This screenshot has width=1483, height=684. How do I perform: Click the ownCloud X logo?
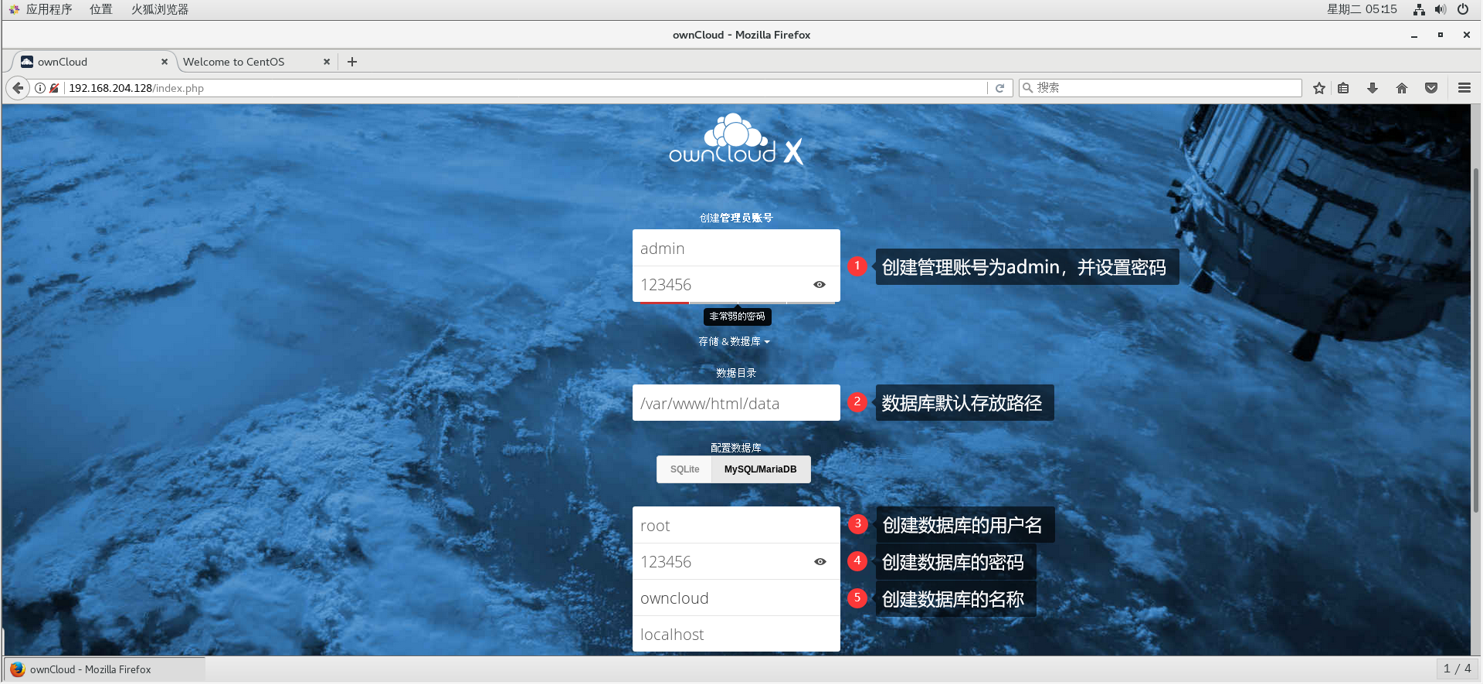click(736, 140)
